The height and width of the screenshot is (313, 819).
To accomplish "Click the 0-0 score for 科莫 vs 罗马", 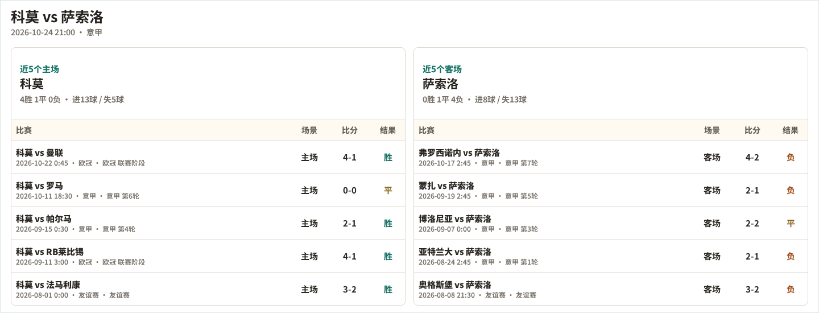I will pos(350,190).
